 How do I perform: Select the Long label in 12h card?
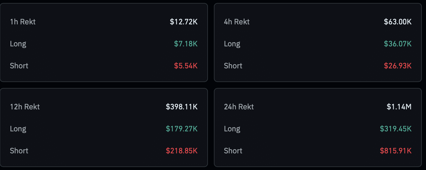[18, 129]
